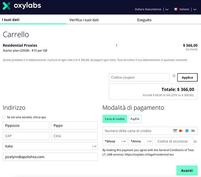Focus the Numero della carta di credito field
The image size is (201, 177).
point(150,131)
